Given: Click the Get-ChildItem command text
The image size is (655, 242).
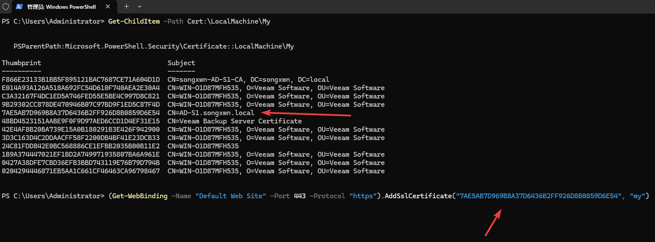Looking at the screenshot, I should [133, 21].
